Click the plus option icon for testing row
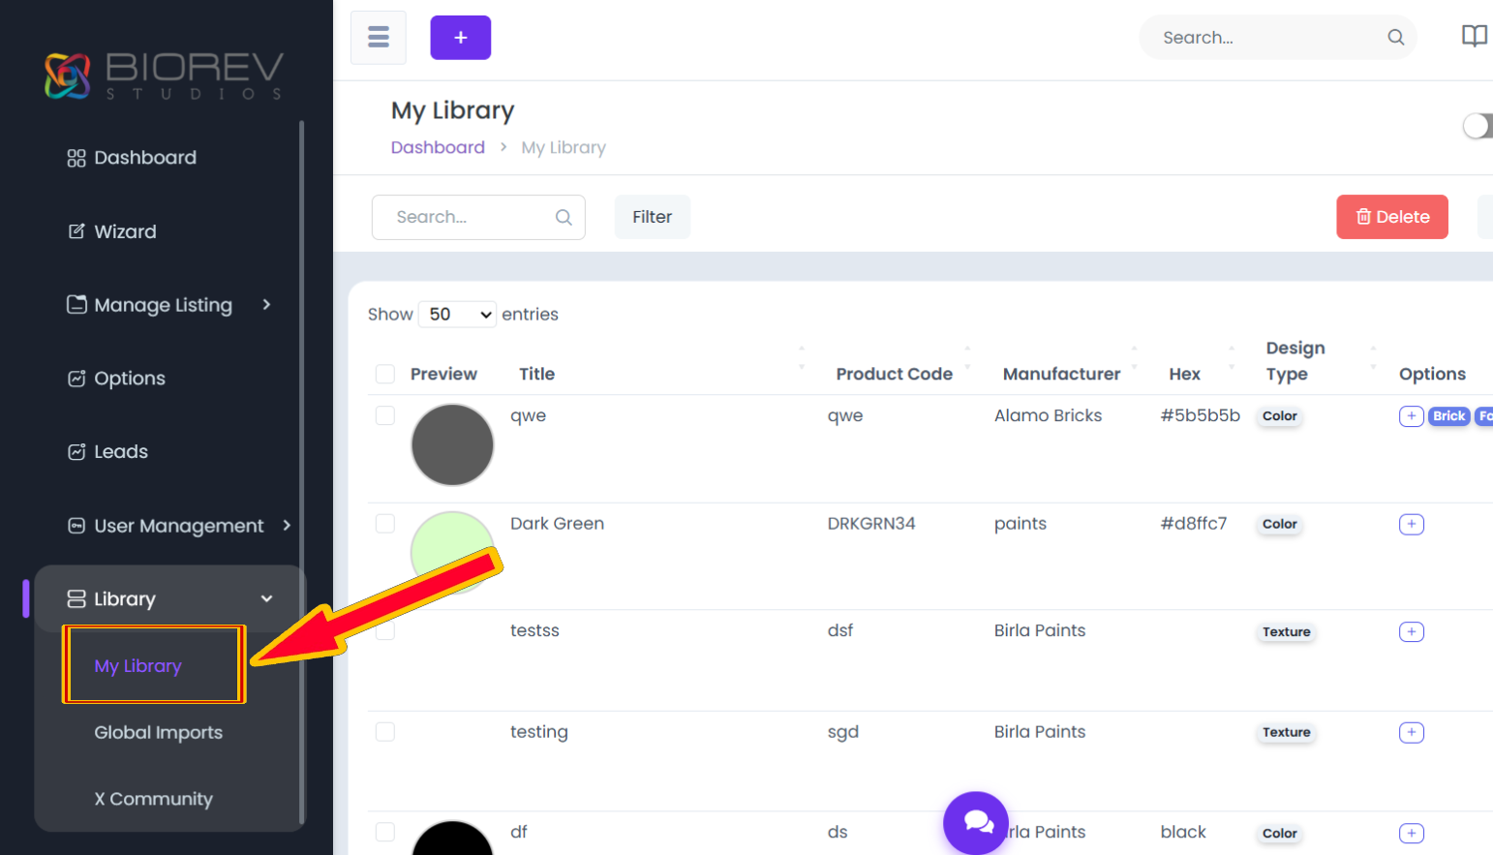 tap(1412, 732)
